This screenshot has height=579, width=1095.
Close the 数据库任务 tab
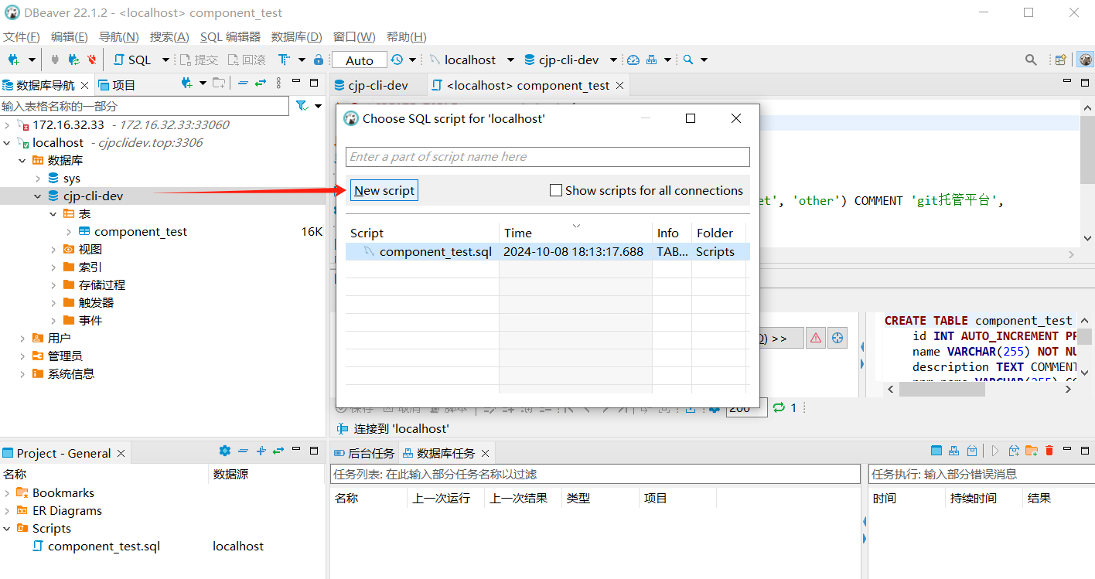click(485, 454)
